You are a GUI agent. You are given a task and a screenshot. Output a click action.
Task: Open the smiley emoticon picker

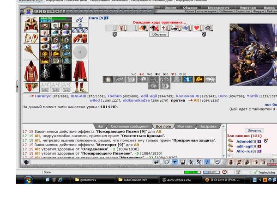tap(217, 162)
